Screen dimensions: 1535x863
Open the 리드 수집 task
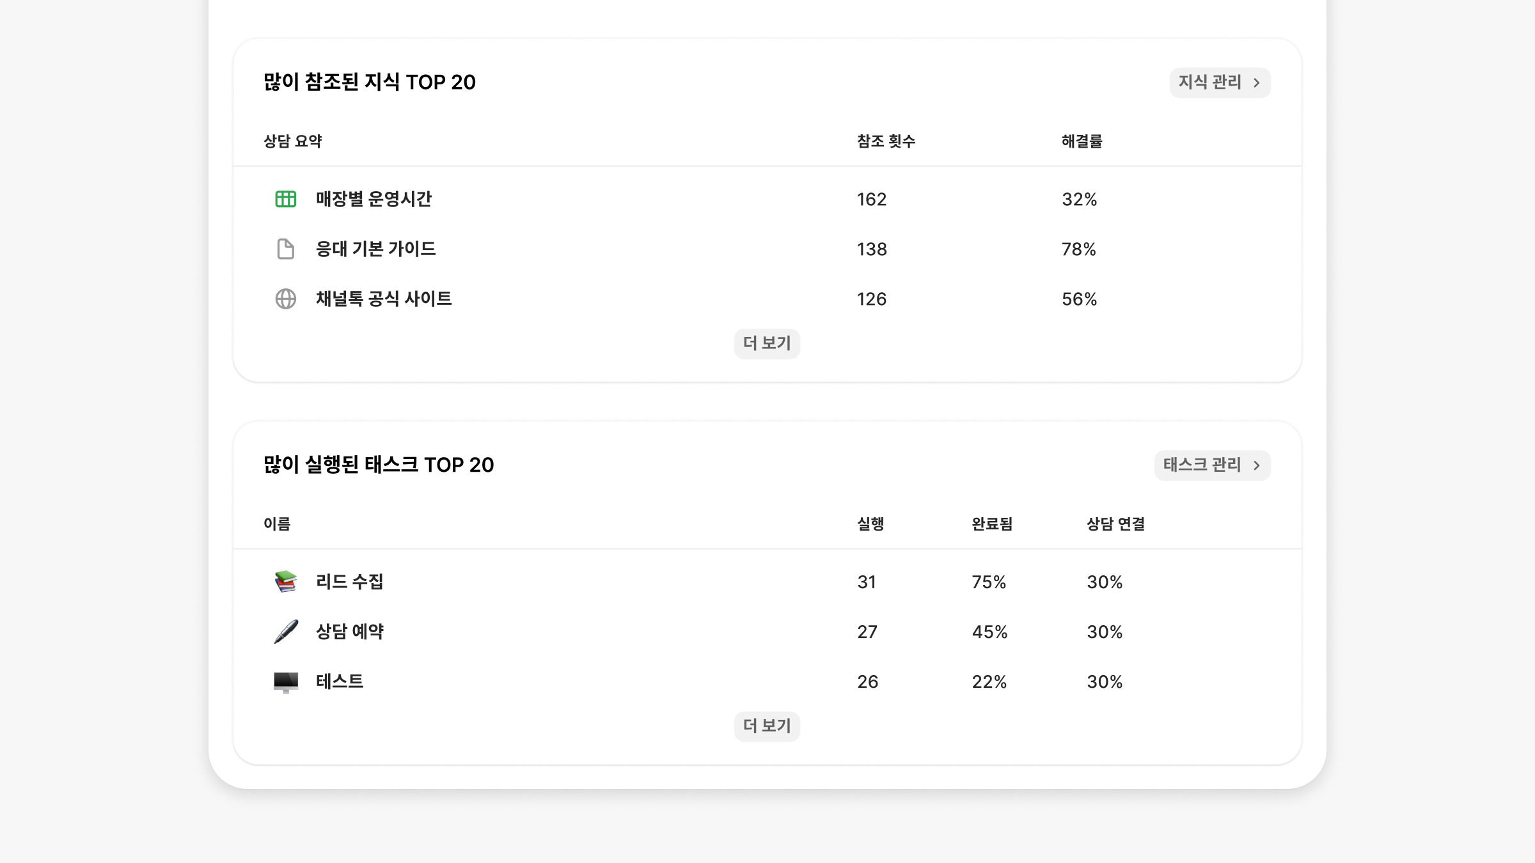pyautogui.click(x=349, y=582)
